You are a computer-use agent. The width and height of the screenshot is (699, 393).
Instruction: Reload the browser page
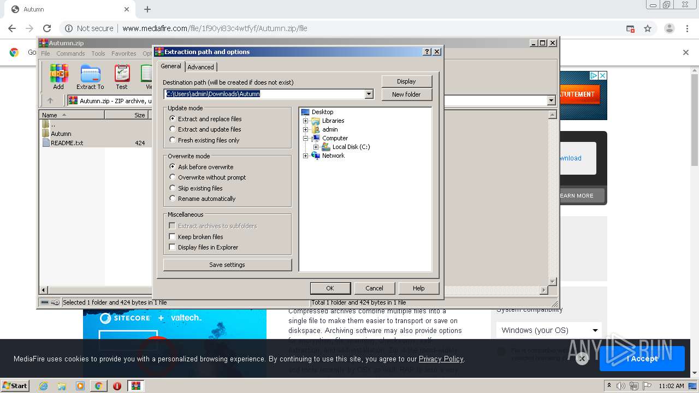(47, 28)
